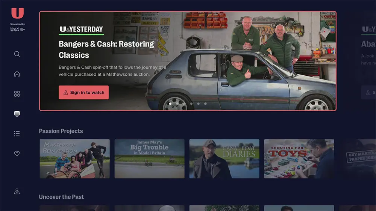
Task: Select the channels speech-bubble icon
Action: (x=17, y=114)
